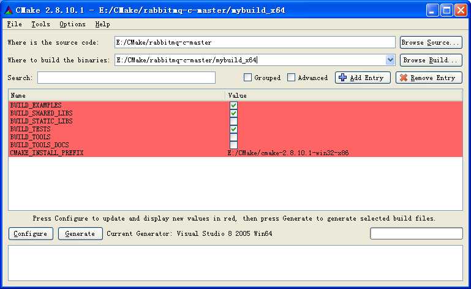This screenshot has width=471, height=289.
Task: Focus the source code path field
Action: (255, 42)
